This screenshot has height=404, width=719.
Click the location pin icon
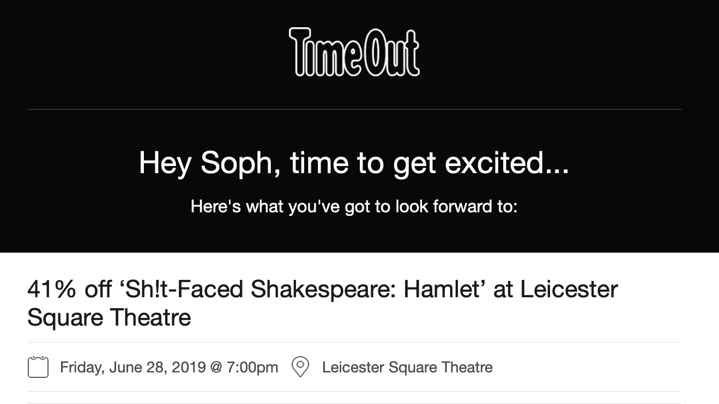coord(300,367)
